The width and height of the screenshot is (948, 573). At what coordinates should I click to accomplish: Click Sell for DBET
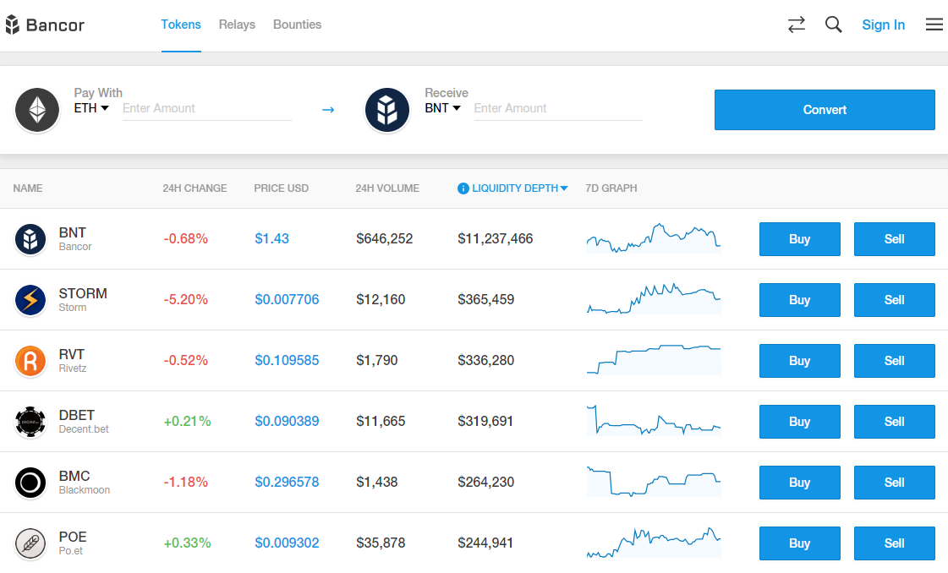pos(894,422)
